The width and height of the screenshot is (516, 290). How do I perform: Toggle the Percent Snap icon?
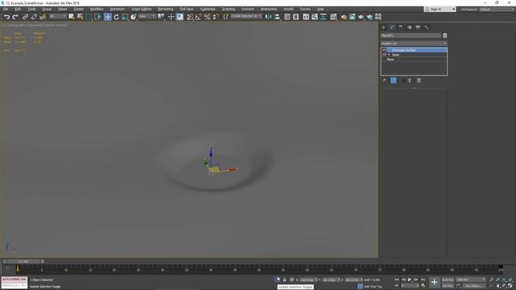point(207,17)
